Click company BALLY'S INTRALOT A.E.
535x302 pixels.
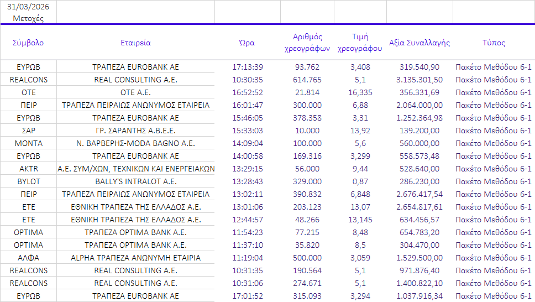(135, 181)
